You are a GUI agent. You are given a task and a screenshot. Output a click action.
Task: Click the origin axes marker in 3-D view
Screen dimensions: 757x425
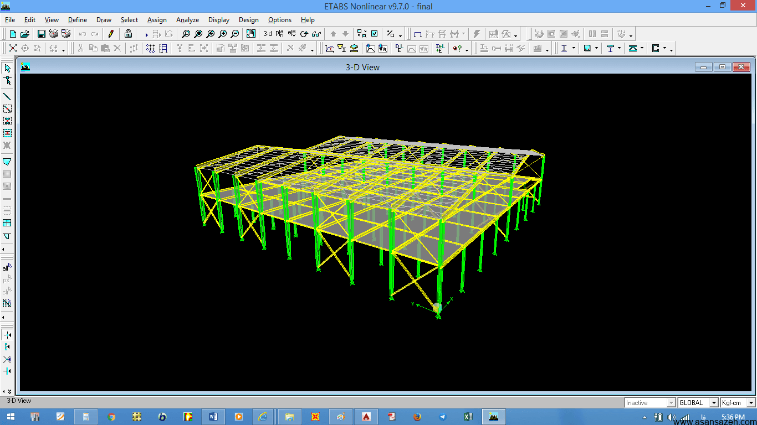click(x=437, y=308)
